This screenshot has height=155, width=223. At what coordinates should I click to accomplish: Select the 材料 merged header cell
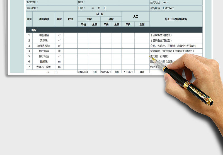coord(100,14)
